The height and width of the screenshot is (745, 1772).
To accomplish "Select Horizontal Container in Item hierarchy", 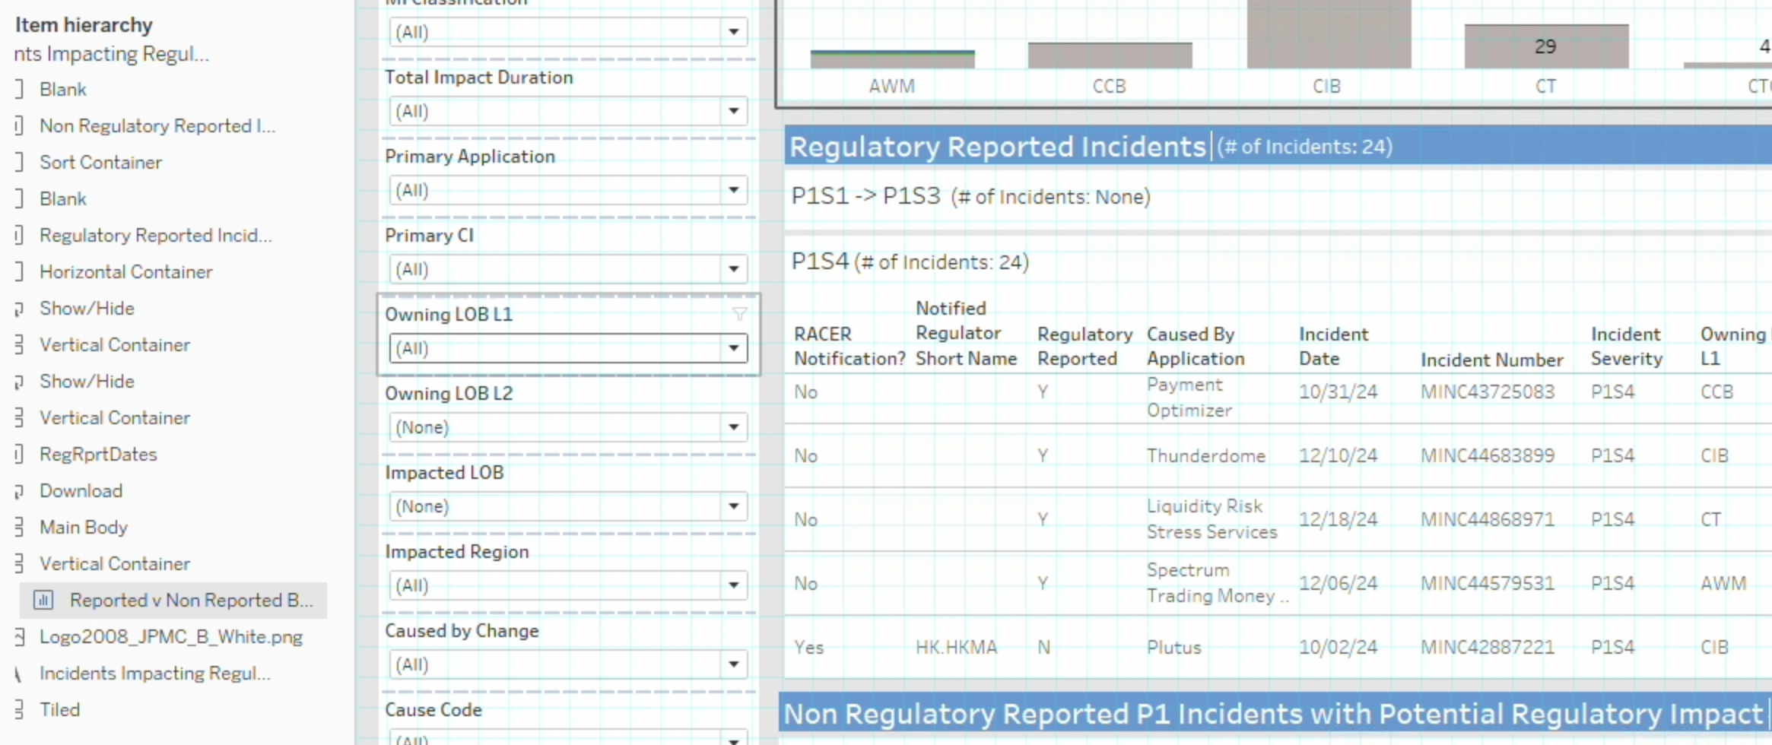I will coord(126,271).
